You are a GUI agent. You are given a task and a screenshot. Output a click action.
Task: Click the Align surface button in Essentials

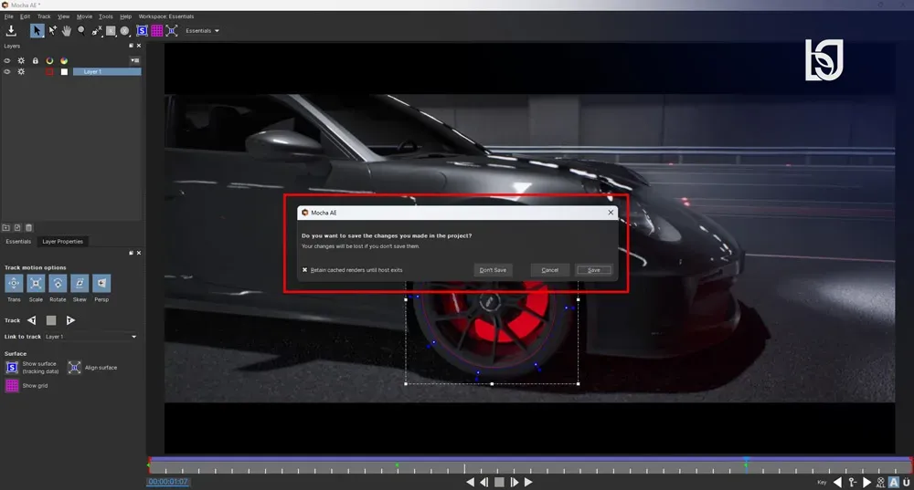[75, 367]
